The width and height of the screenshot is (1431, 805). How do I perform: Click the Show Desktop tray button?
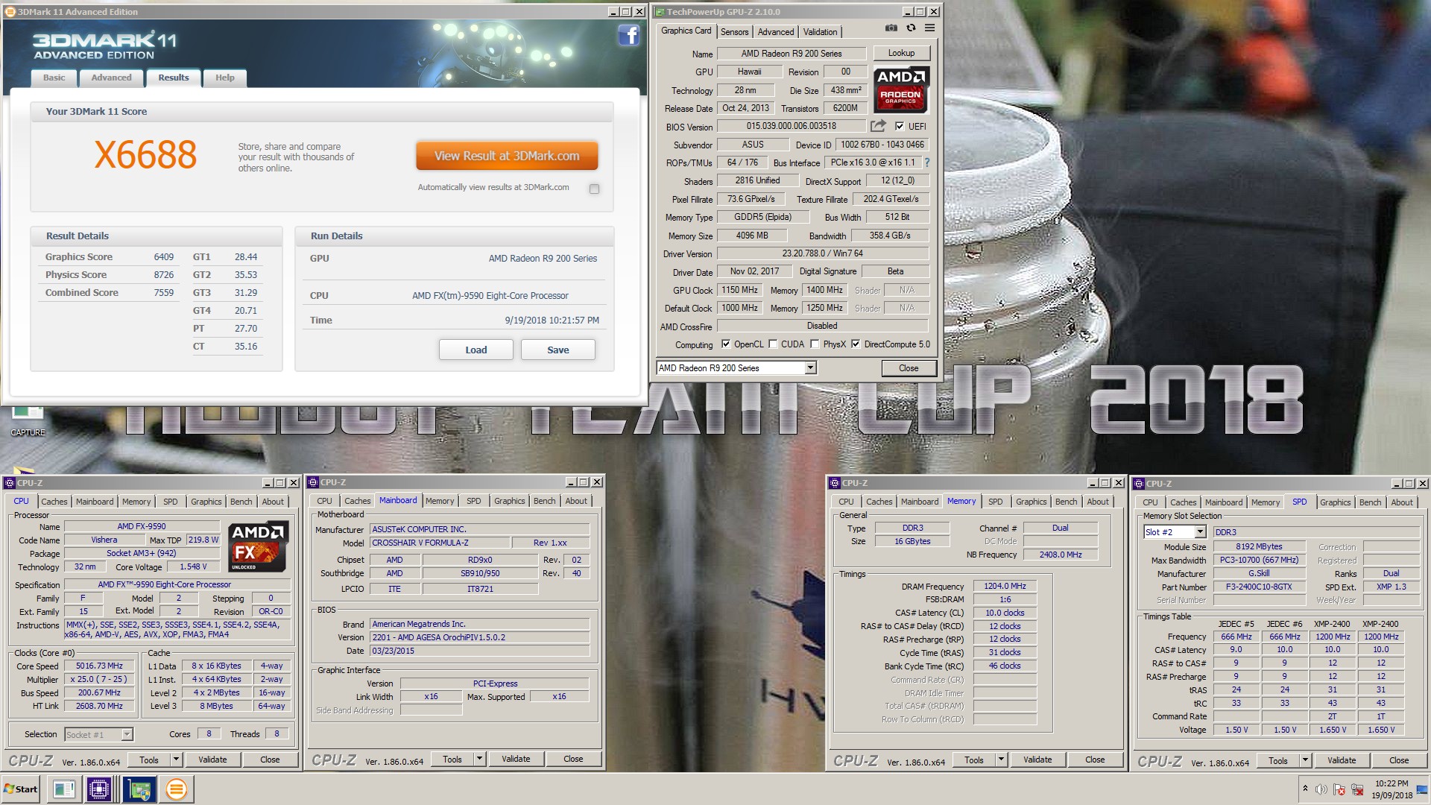[1423, 789]
